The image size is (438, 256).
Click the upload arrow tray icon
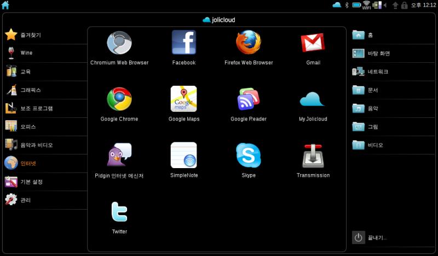(x=395, y=5)
